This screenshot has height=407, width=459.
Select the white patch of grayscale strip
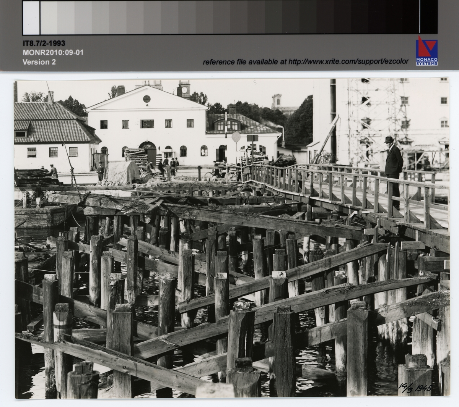pos(31,17)
